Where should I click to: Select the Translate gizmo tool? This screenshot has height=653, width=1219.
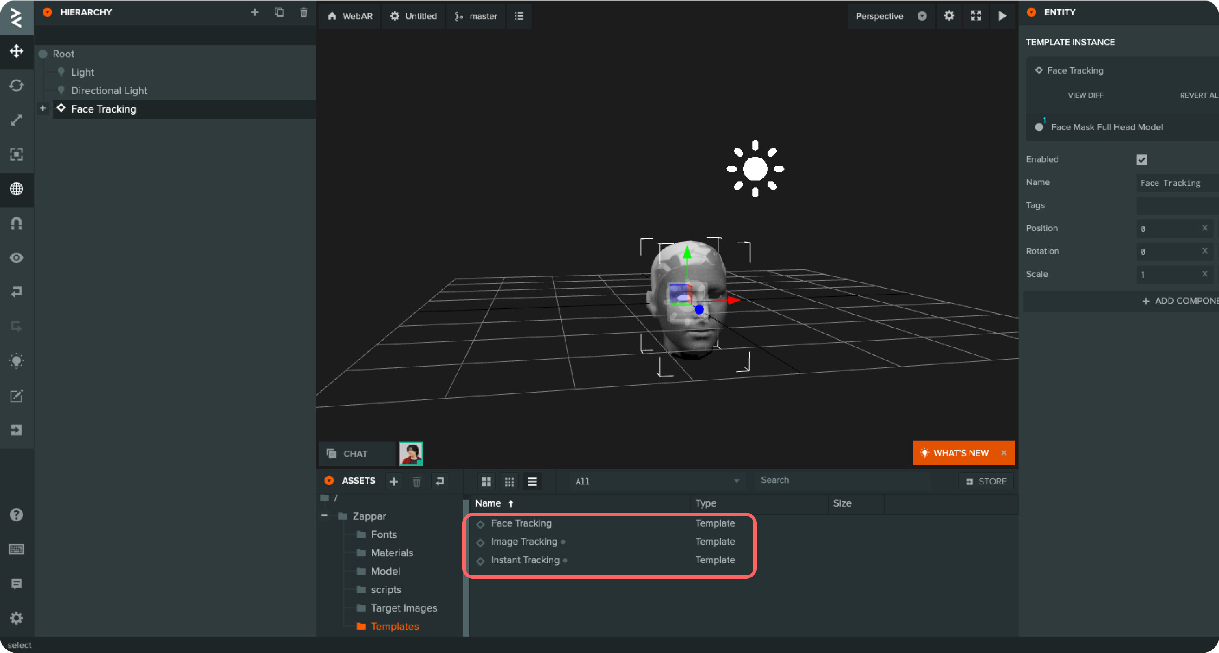point(17,51)
